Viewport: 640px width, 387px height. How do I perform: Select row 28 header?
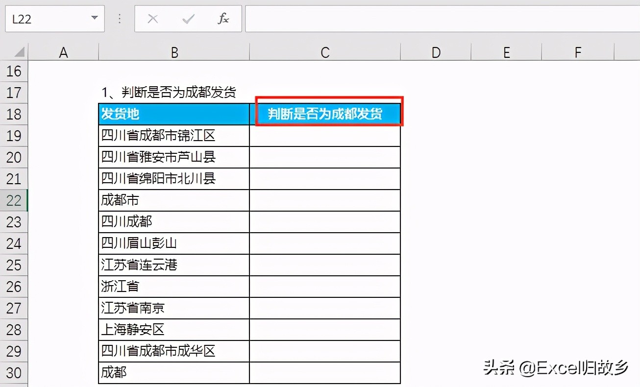tap(14, 330)
